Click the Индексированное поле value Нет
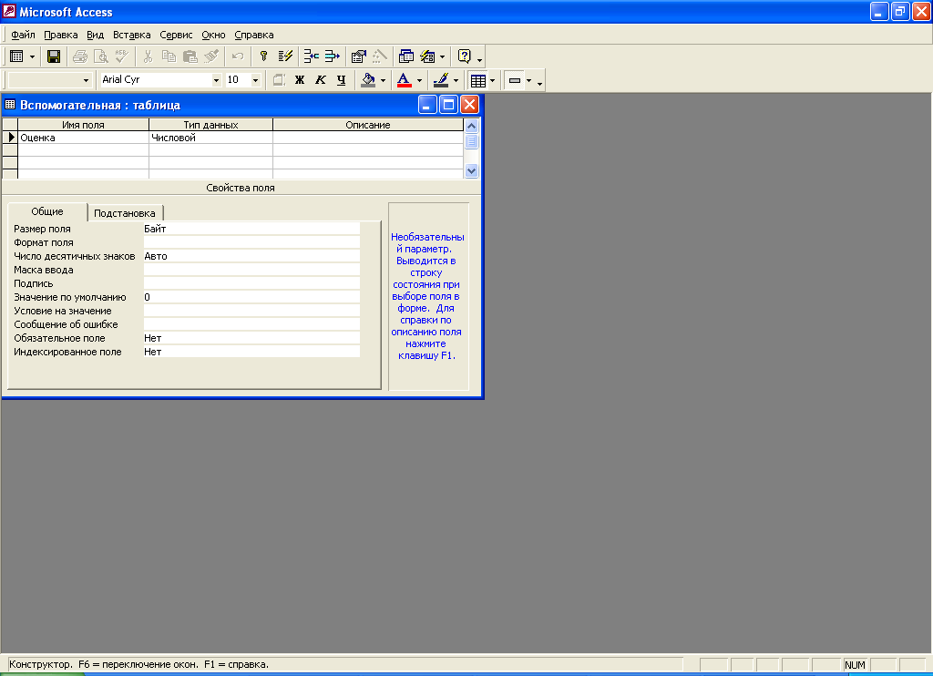Screen dimensions: 933x676 tap(251, 352)
